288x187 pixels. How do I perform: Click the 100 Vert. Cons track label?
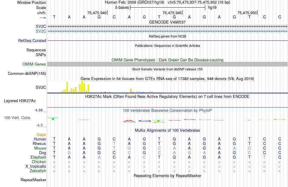coord(17,118)
